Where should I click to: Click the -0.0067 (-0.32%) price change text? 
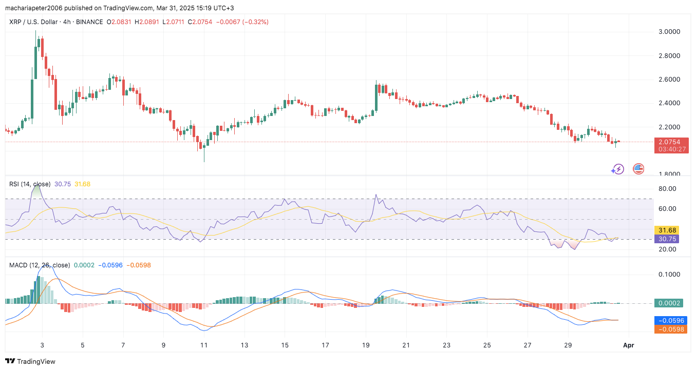(242, 22)
